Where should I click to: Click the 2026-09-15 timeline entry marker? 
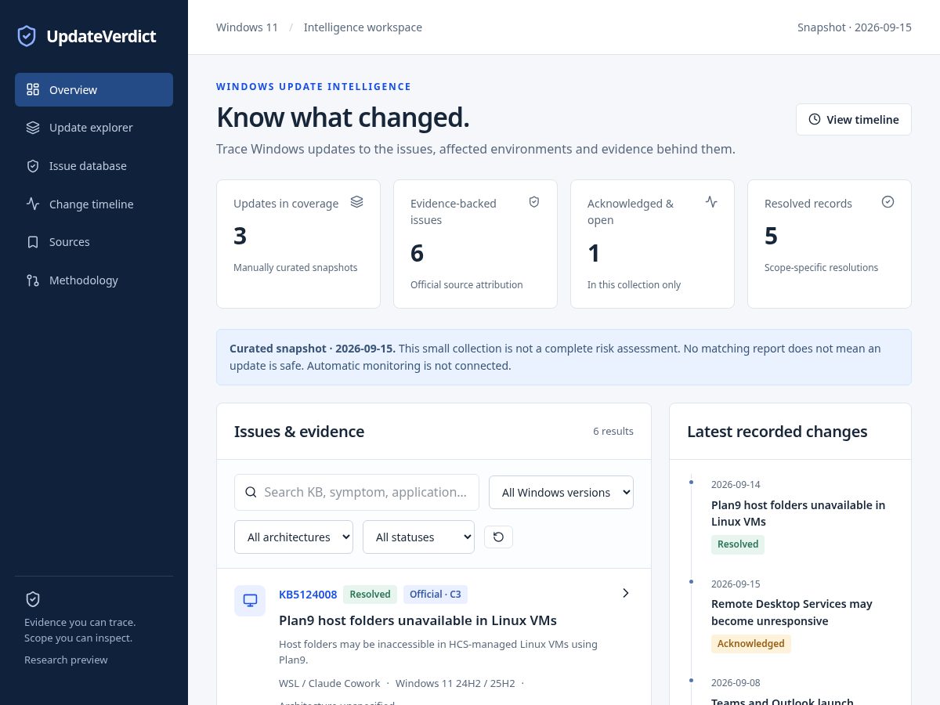point(691,582)
